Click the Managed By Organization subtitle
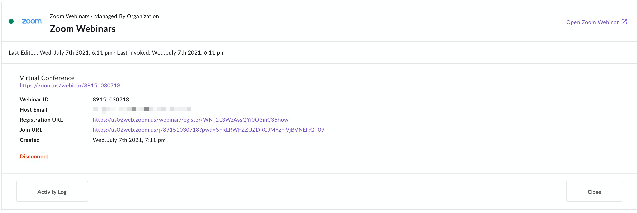The height and width of the screenshot is (213, 637). coord(127,16)
